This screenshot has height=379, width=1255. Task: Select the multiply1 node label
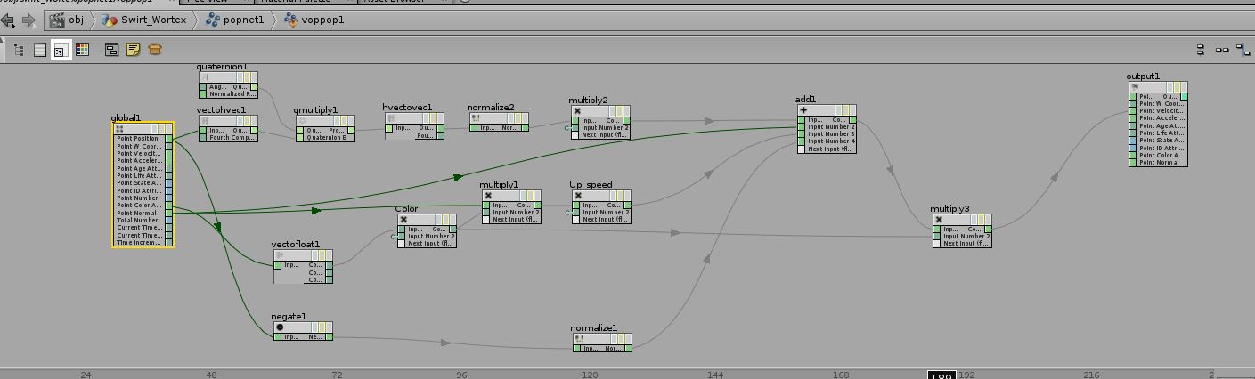[x=499, y=184]
